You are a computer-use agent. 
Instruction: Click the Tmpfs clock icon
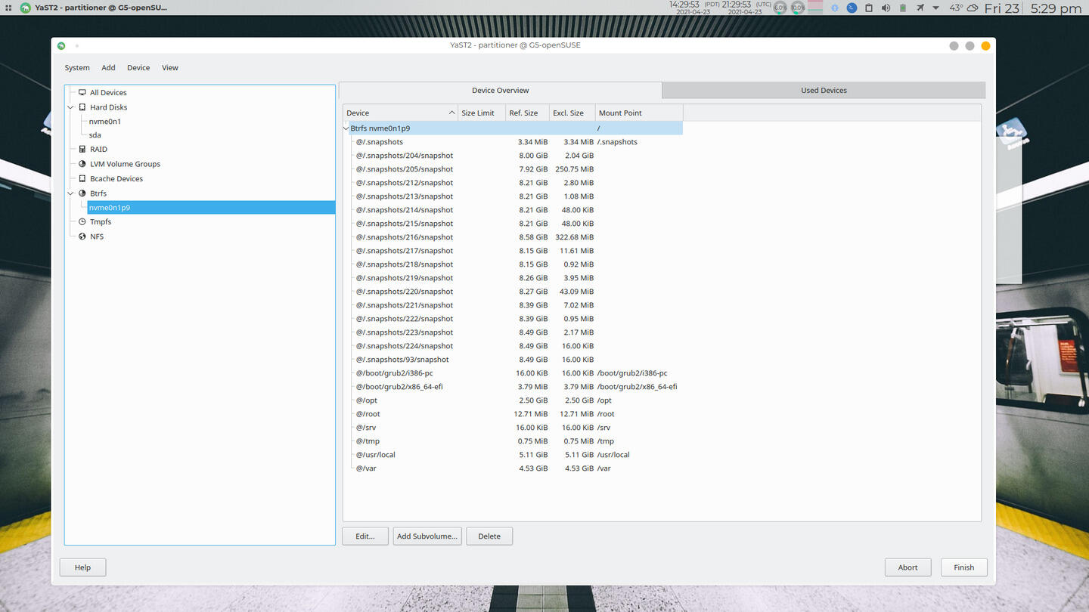coord(82,222)
